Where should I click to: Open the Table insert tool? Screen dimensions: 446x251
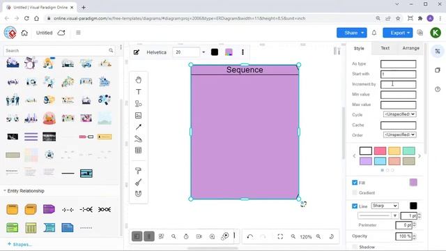point(138,151)
